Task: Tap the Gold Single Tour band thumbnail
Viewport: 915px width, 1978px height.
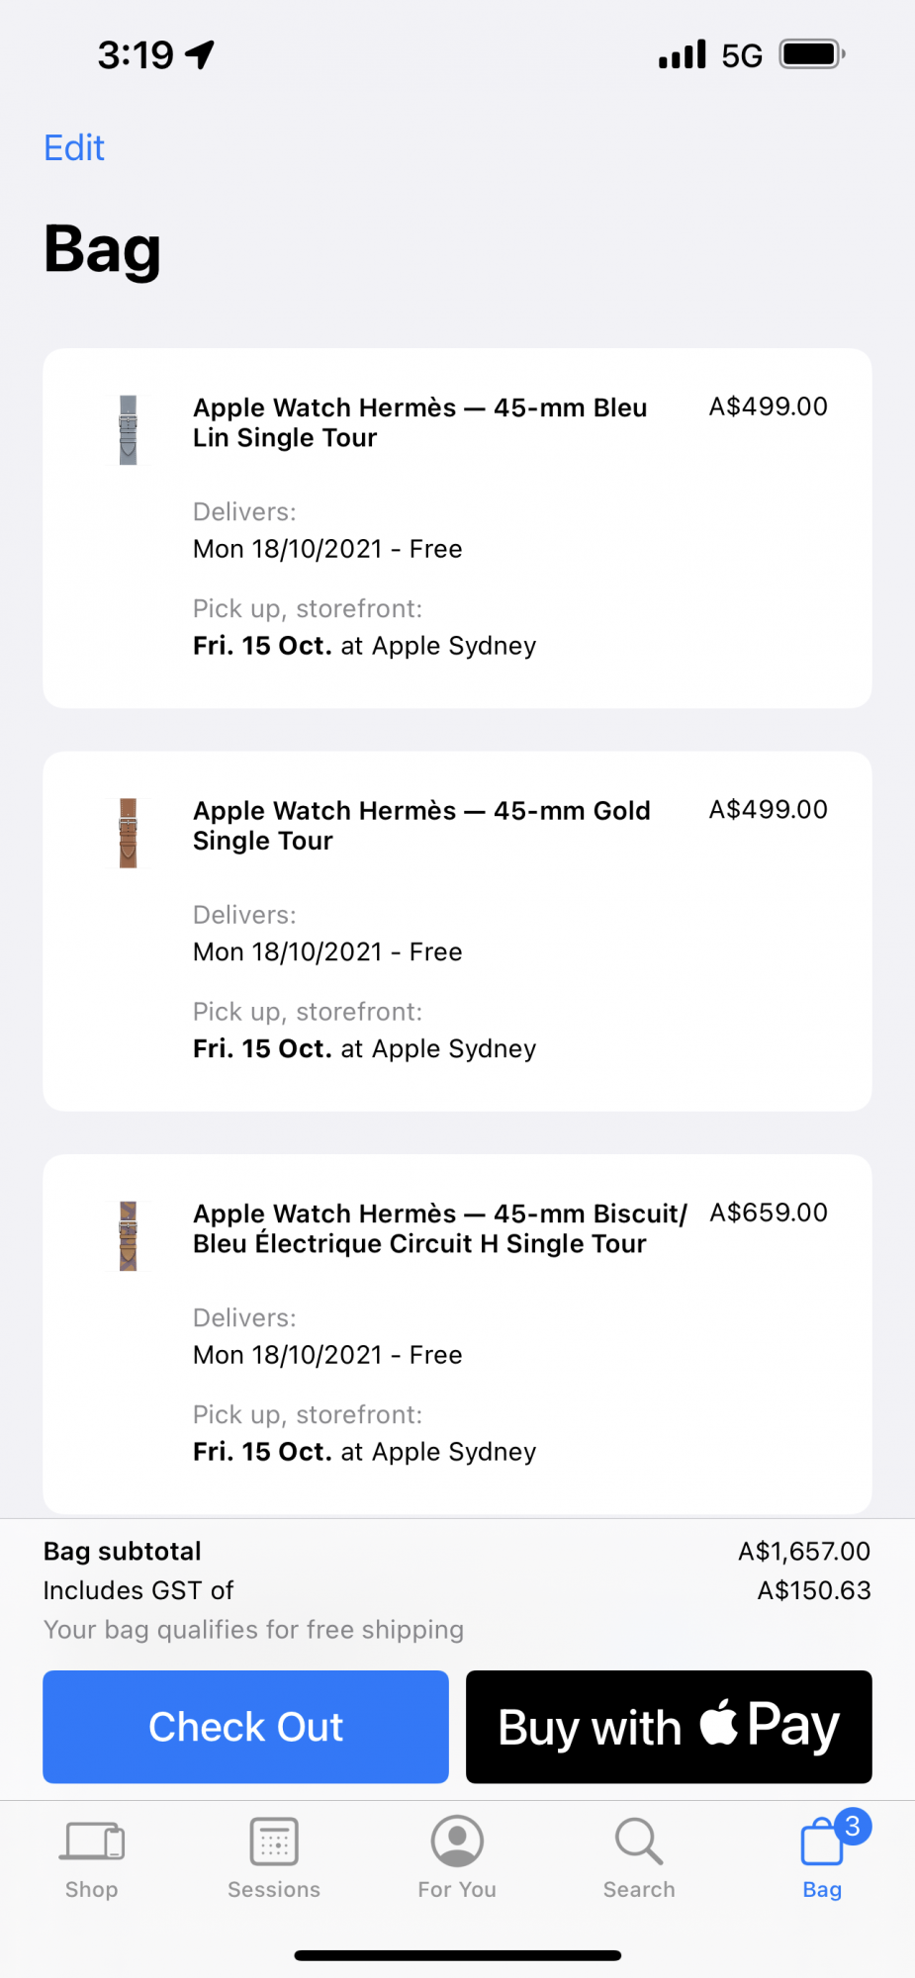Action: [x=129, y=833]
